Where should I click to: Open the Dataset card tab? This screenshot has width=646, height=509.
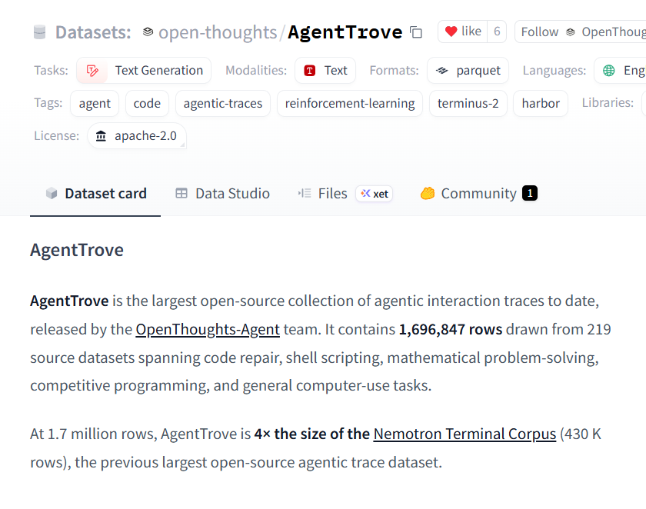tap(95, 193)
